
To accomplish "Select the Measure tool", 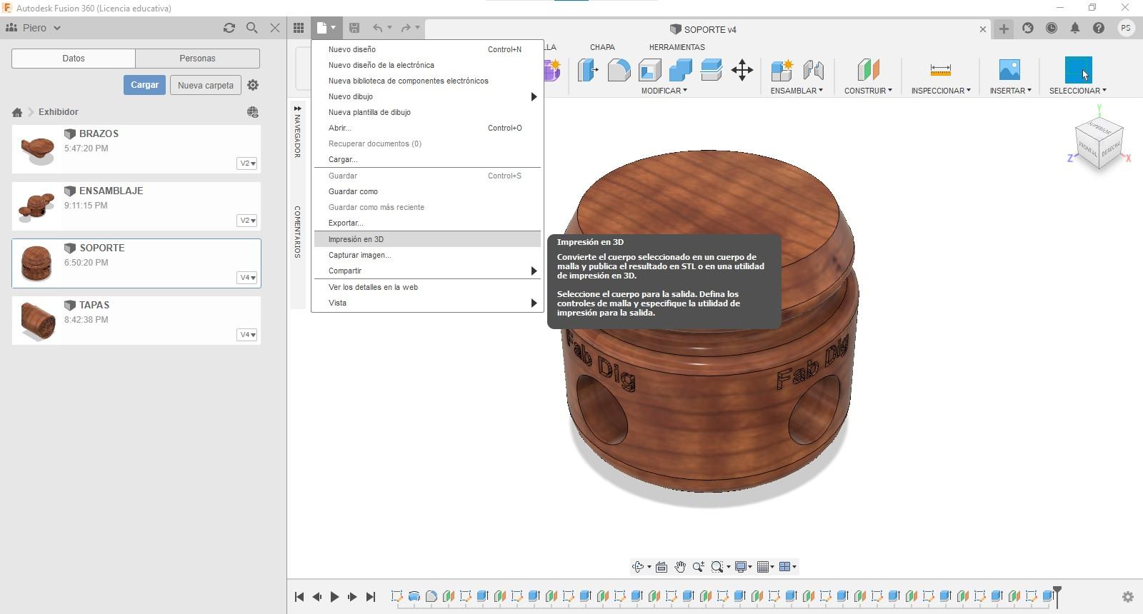I will pos(941,70).
